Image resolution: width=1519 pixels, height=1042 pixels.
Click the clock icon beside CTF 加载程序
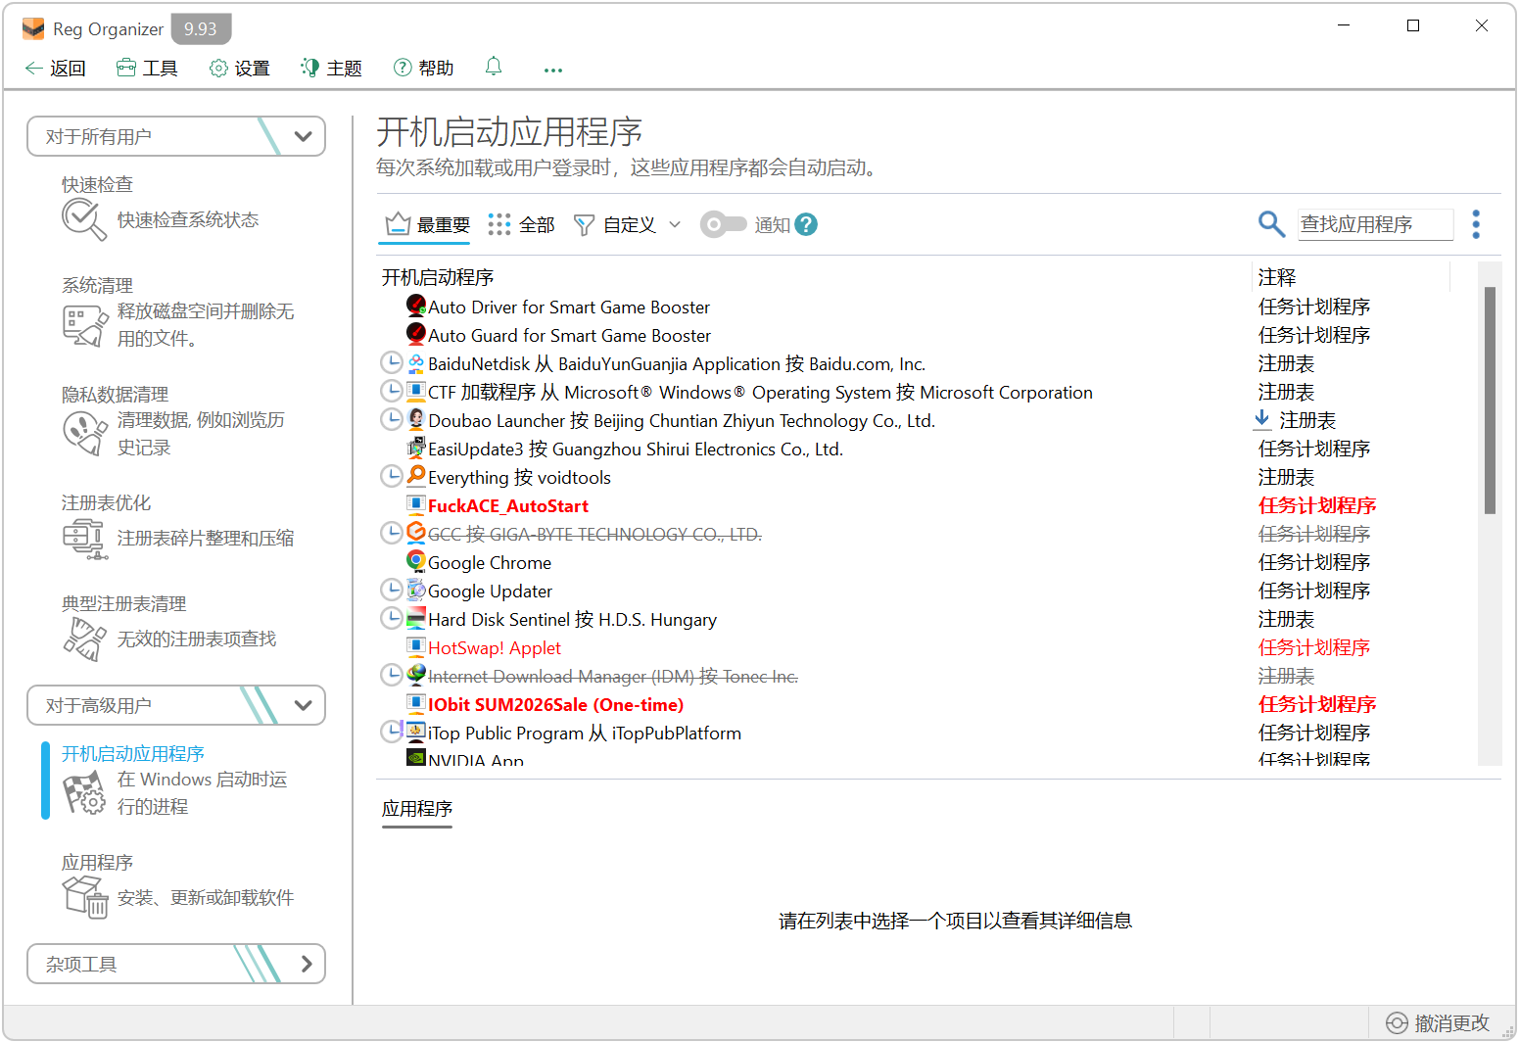point(391,391)
